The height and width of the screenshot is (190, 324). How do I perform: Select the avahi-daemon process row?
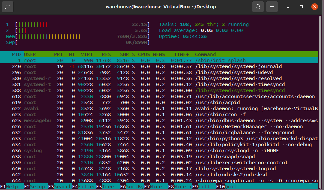(x=159, y=109)
